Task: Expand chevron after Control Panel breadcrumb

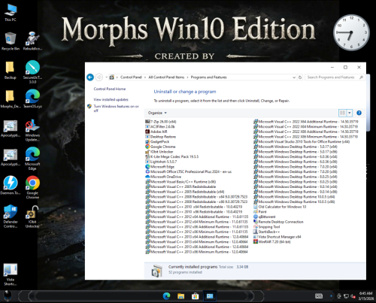Action: click(x=145, y=77)
